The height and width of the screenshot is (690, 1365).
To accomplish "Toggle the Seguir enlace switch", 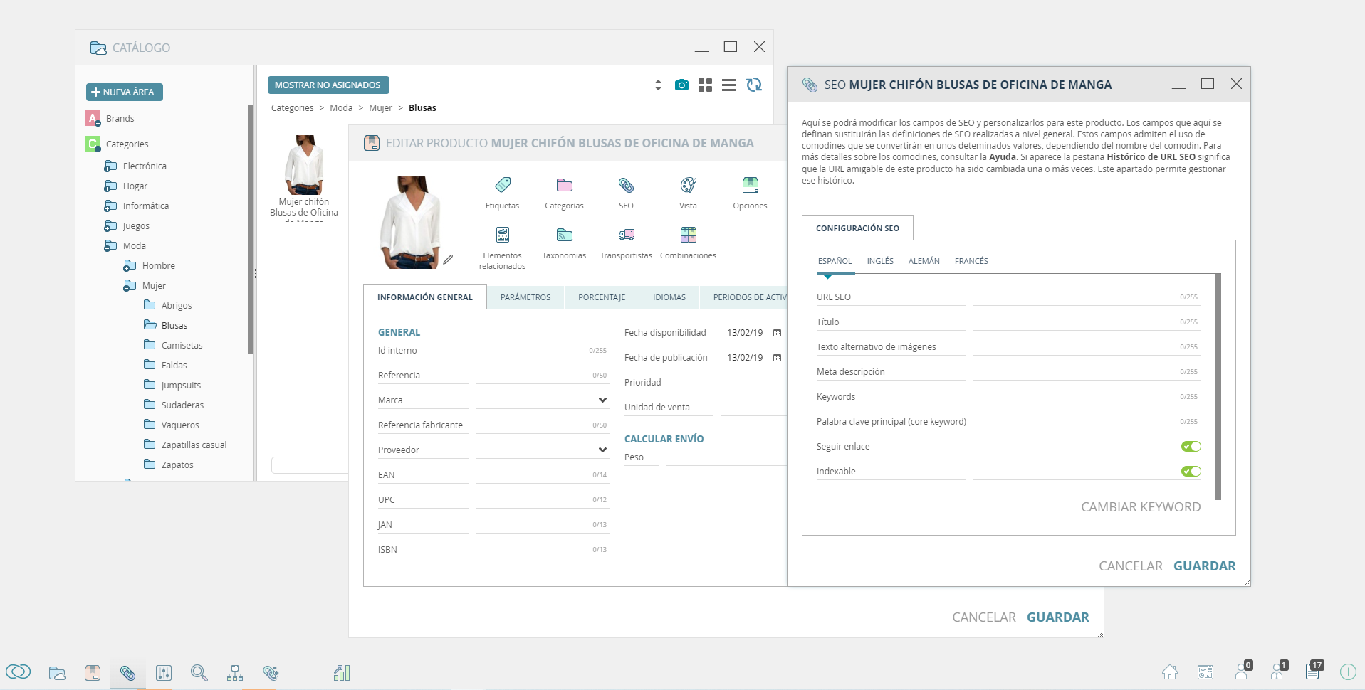I will pyautogui.click(x=1191, y=447).
